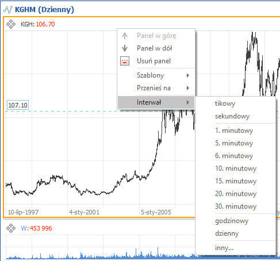Image resolution: width=280 pixels, height=261 pixels.
Task: Click the 10-lip-1997 date label
Action: click(x=23, y=212)
